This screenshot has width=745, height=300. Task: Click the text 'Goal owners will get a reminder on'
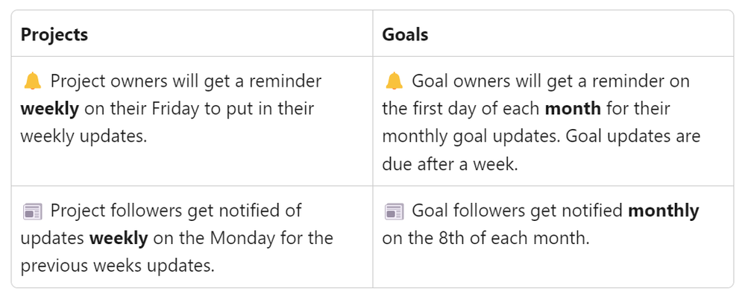[x=550, y=81]
